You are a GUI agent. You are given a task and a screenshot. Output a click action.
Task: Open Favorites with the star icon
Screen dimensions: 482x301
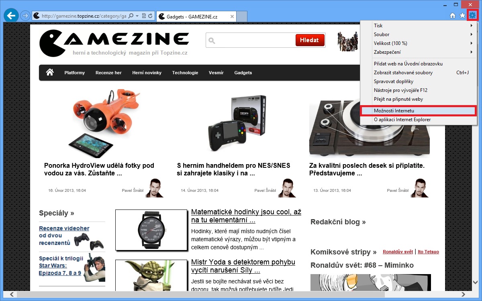pyautogui.click(x=462, y=16)
